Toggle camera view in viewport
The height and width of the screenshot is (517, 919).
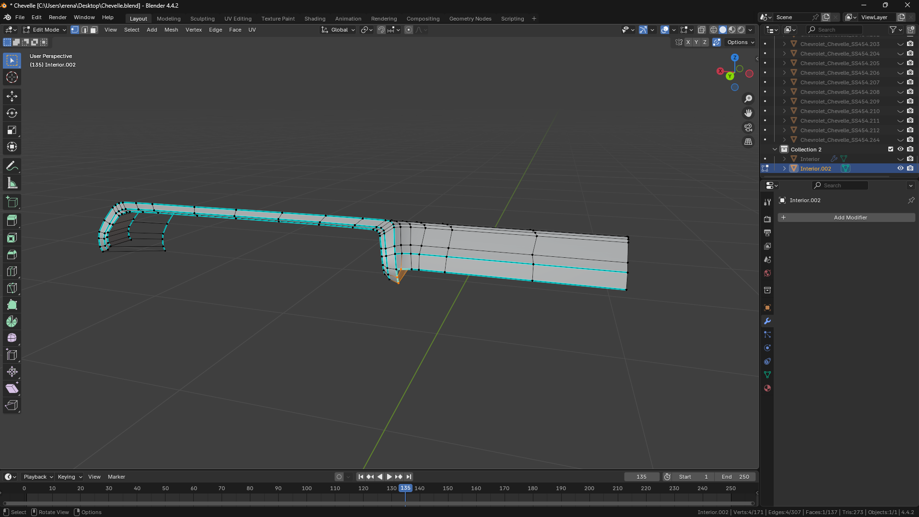tap(748, 127)
